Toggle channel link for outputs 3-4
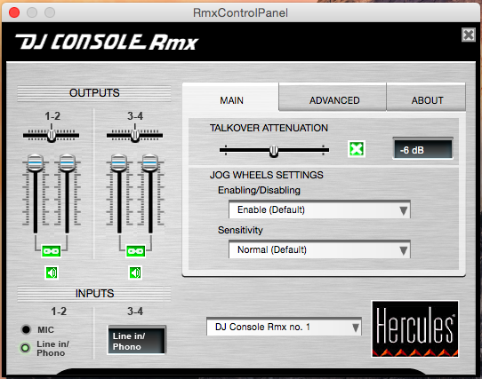 tap(135, 252)
